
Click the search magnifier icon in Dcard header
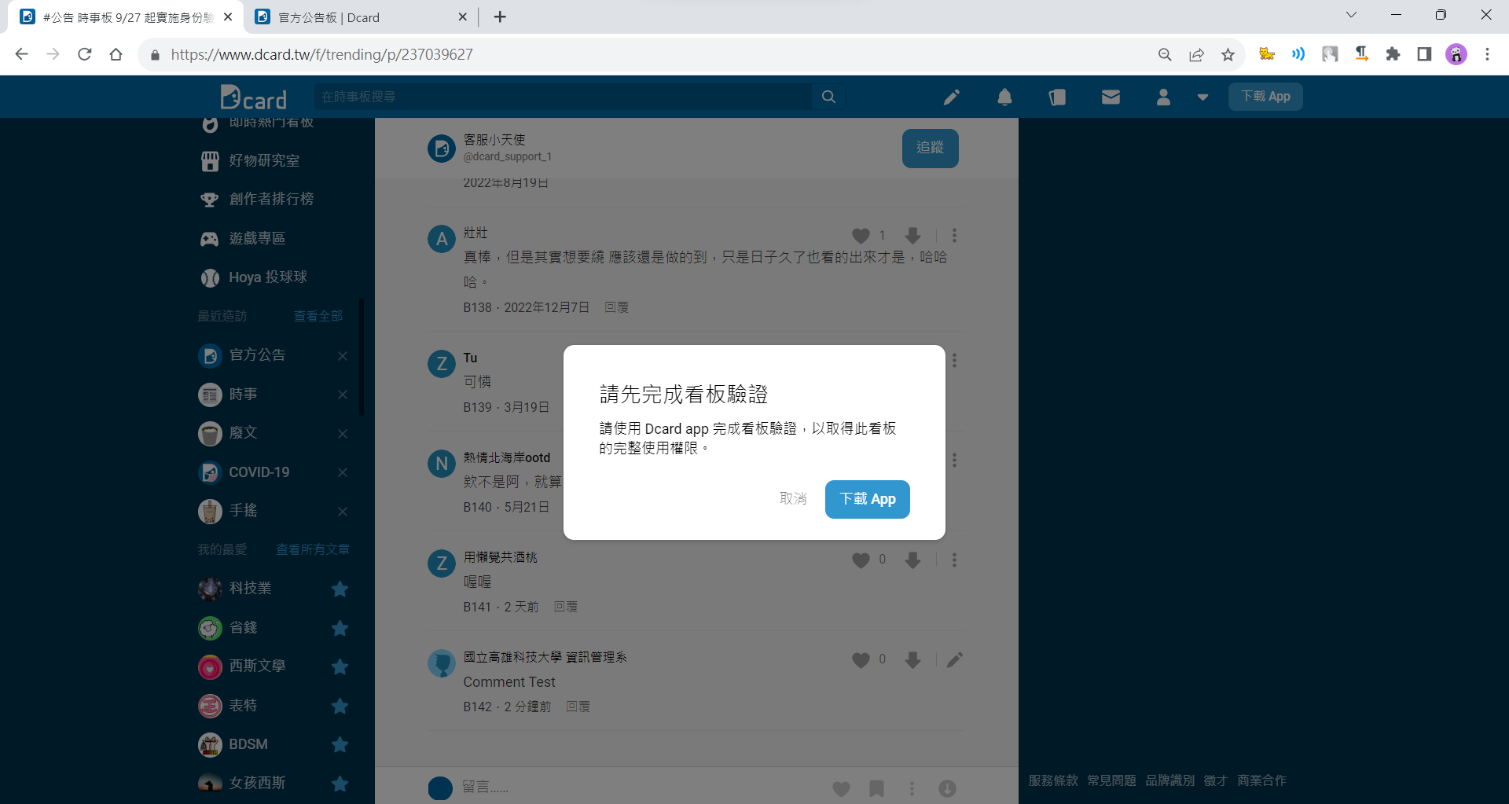(828, 97)
